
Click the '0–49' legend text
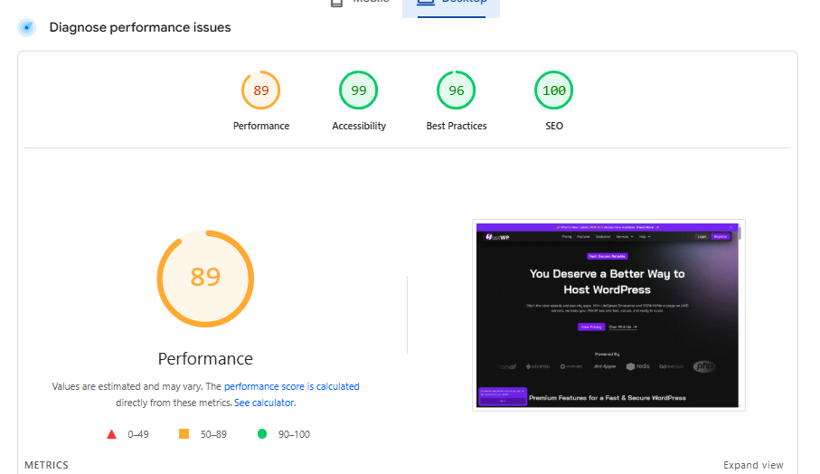(x=138, y=434)
